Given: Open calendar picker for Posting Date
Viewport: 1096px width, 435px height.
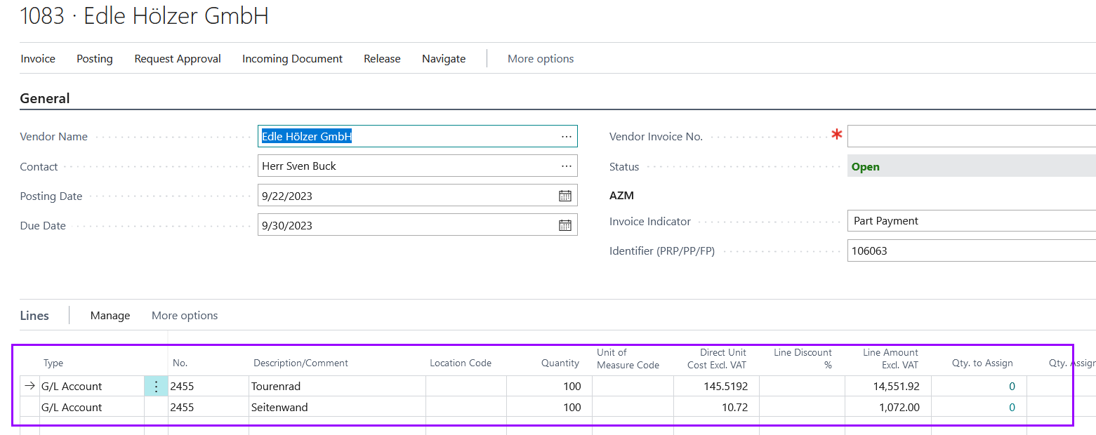Looking at the screenshot, I should [565, 196].
